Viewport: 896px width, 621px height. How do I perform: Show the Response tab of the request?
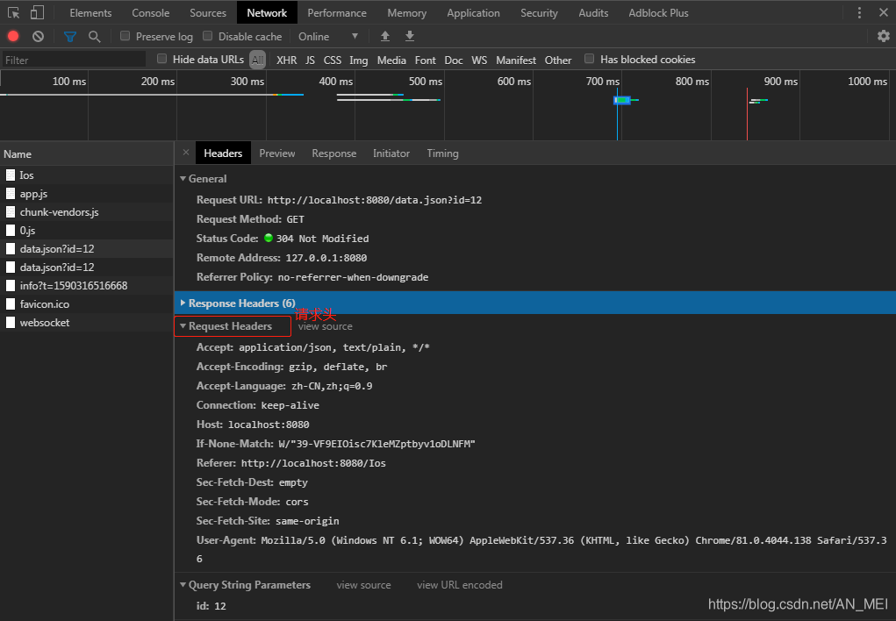tap(333, 153)
